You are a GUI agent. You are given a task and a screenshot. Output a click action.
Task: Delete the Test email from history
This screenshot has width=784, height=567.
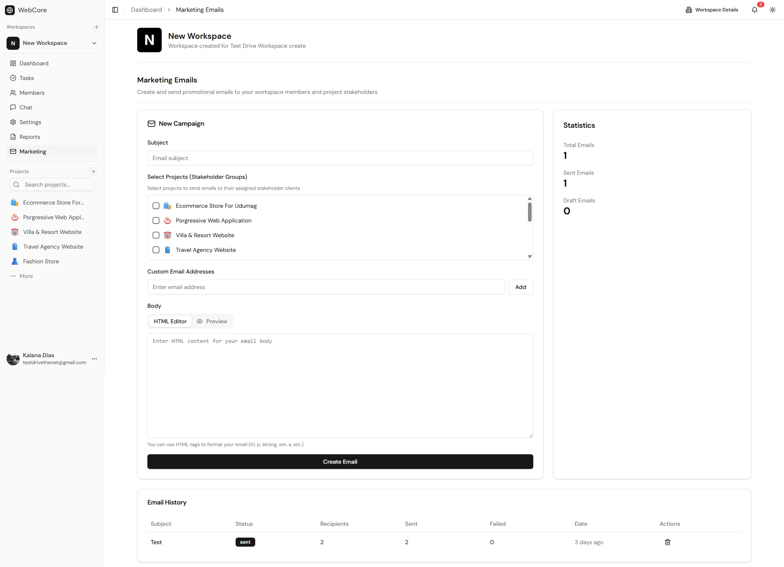pos(667,542)
